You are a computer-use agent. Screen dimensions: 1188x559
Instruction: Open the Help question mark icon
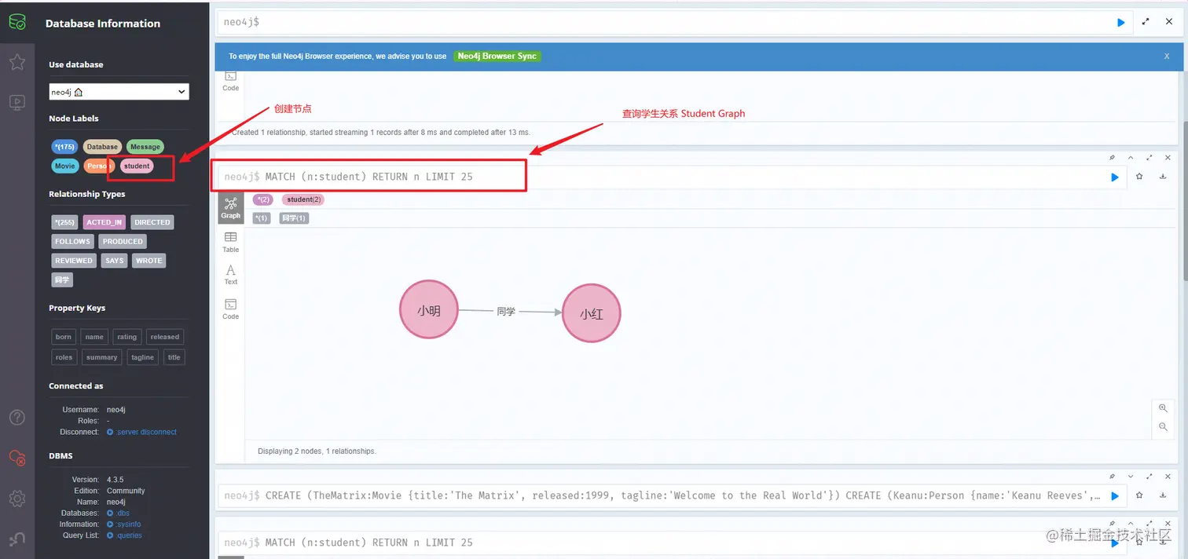17,418
